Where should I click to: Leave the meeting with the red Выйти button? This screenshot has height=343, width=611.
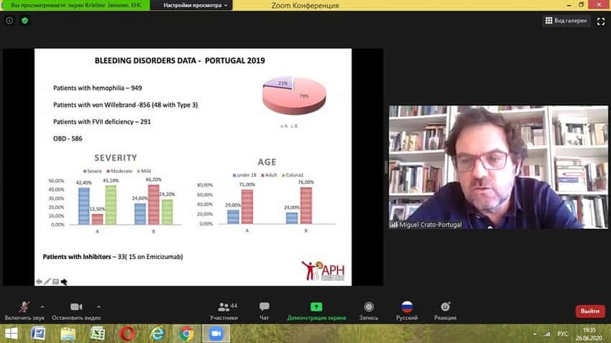pos(590,311)
